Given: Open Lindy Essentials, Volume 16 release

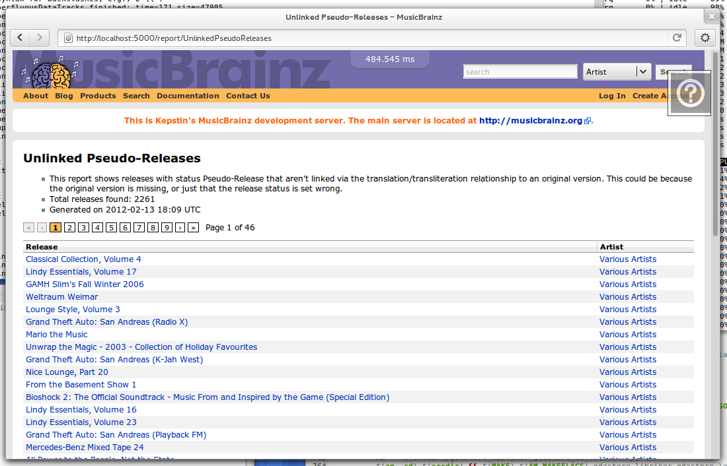Looking at the screenshot, I should (x=81, y=409).
